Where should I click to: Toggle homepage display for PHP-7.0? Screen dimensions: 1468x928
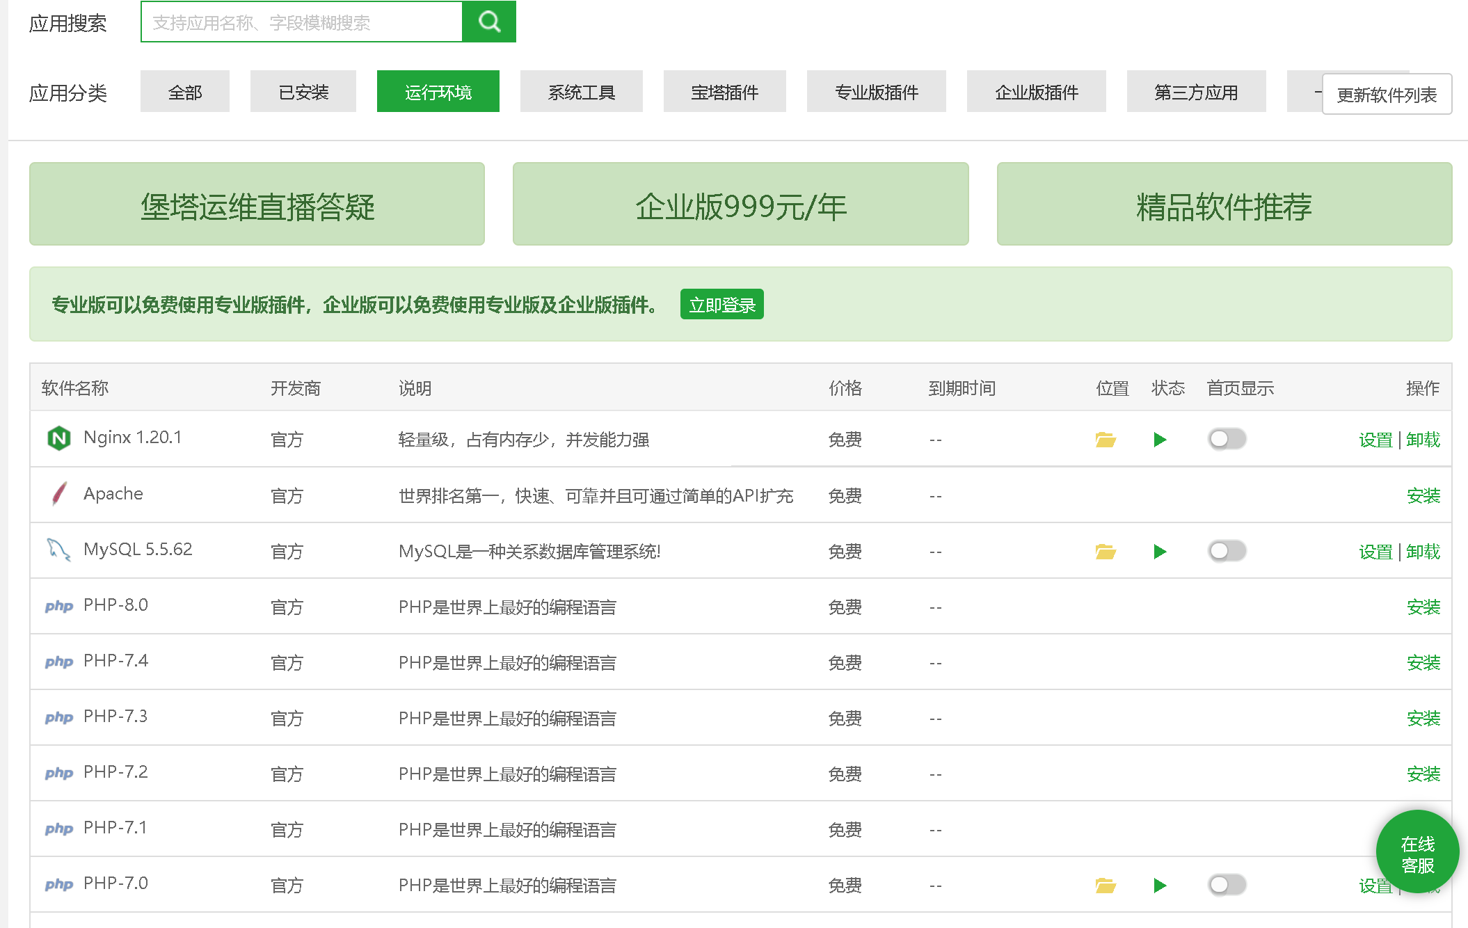coord(1227,885)
